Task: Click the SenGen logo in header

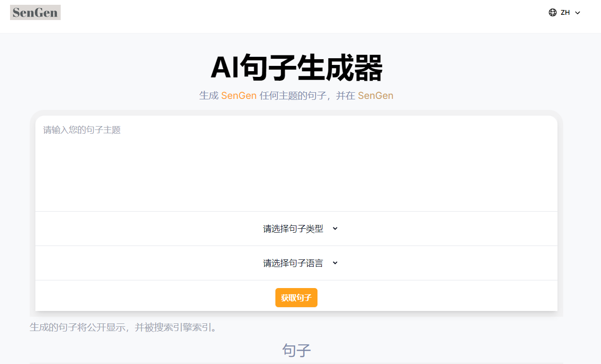Action: (35, 12)
